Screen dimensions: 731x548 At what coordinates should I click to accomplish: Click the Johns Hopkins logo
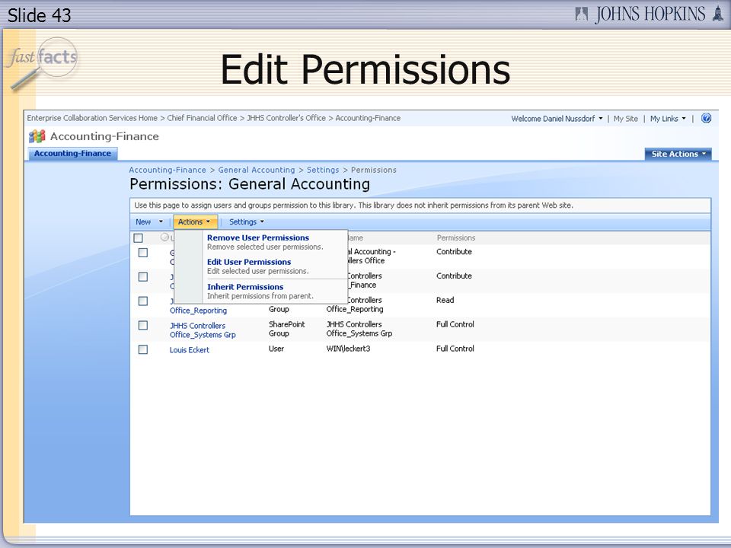coord(649,14)
